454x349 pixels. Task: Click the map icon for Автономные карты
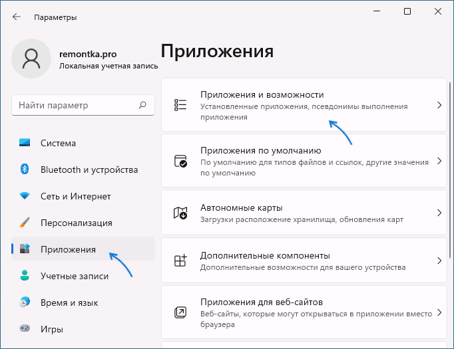tap(180, 213)
